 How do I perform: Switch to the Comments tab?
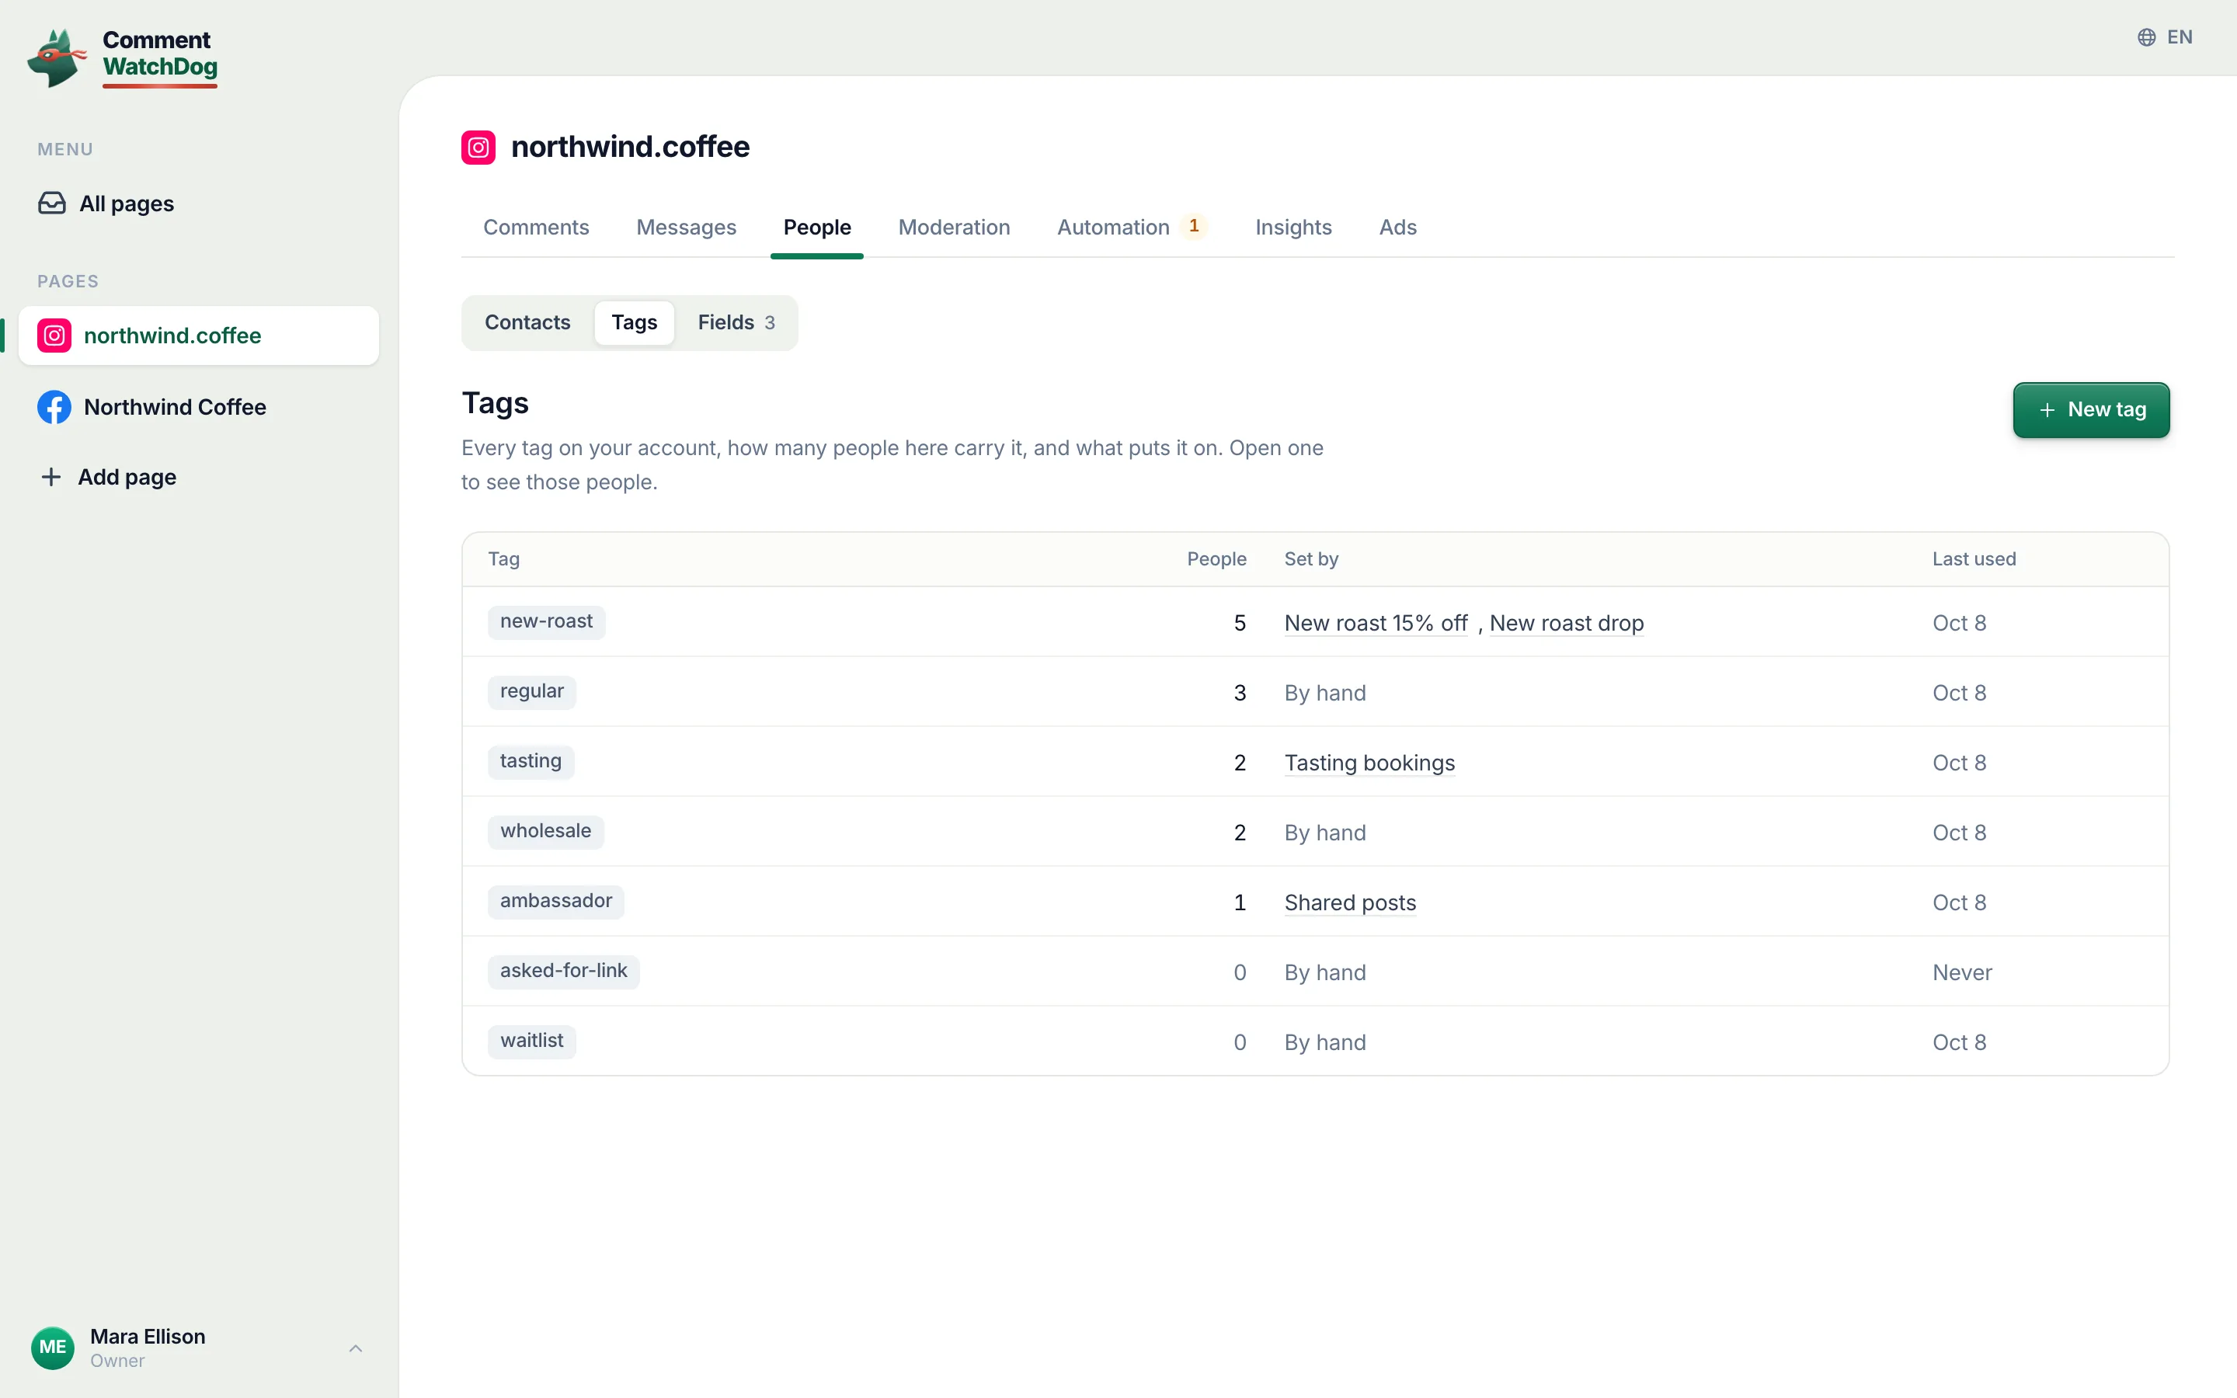536,228
